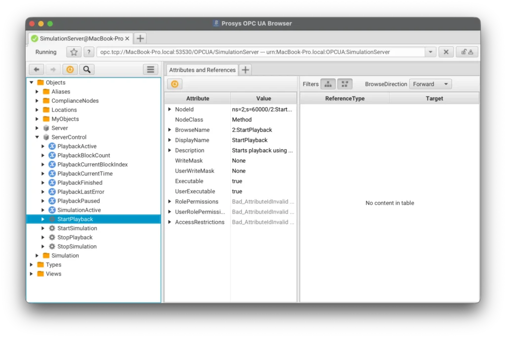
Task: Click the DisplayName value 'StartPlayback'
Action: 250,140
